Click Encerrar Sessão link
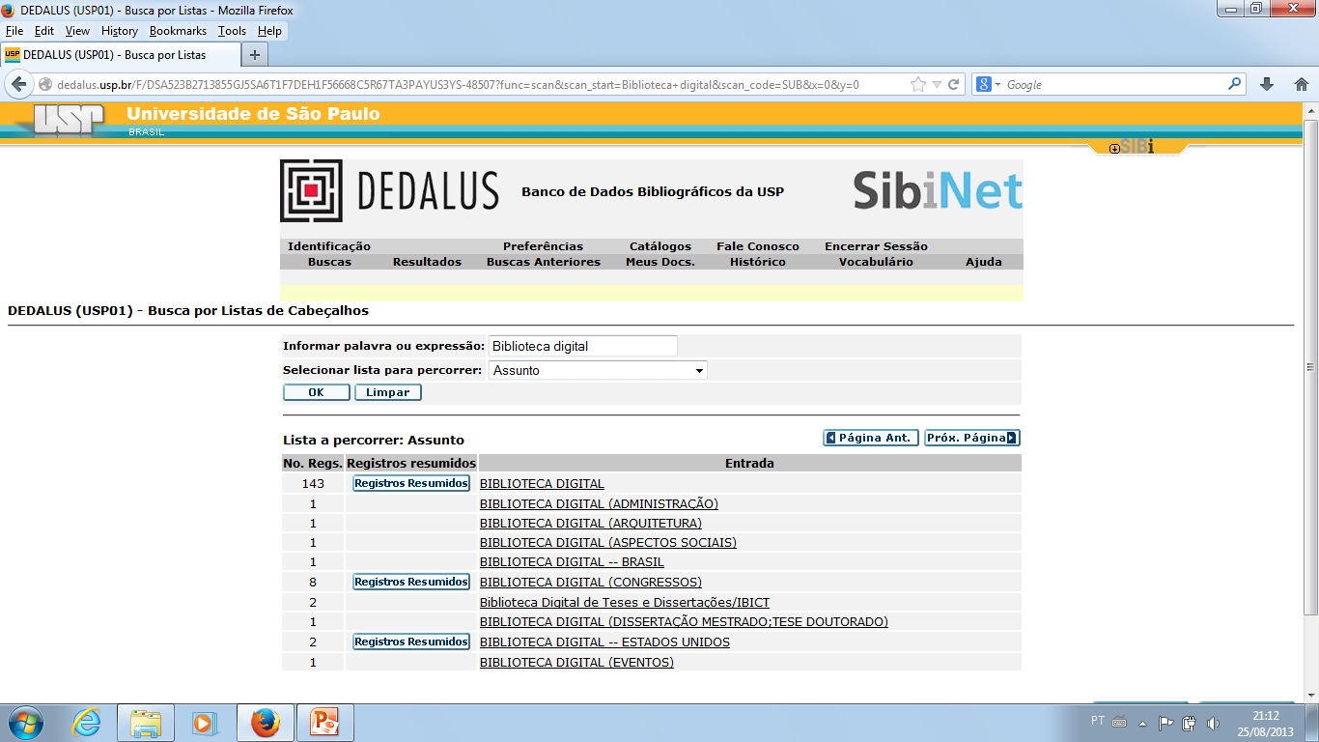The height and width of the screenshot is (742, 1319). 876,246
